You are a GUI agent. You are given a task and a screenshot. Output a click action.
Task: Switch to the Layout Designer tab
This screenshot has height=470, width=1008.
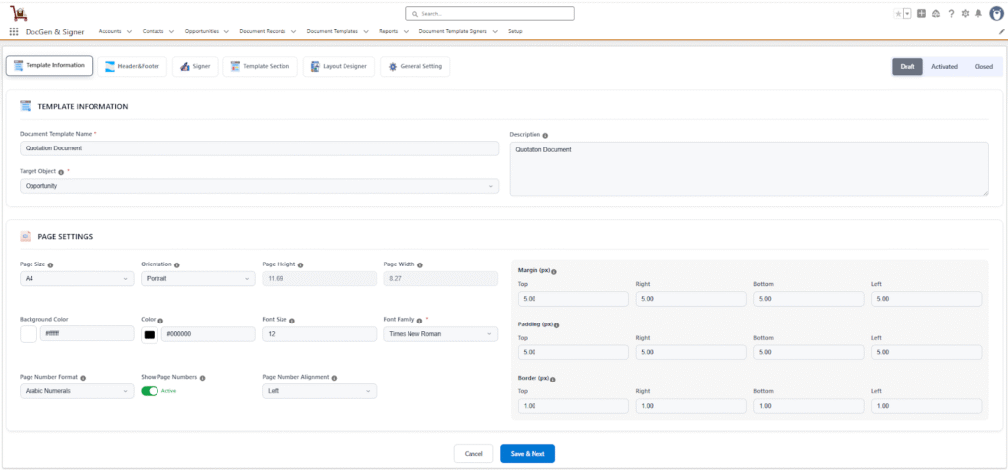tap(338, 66)
